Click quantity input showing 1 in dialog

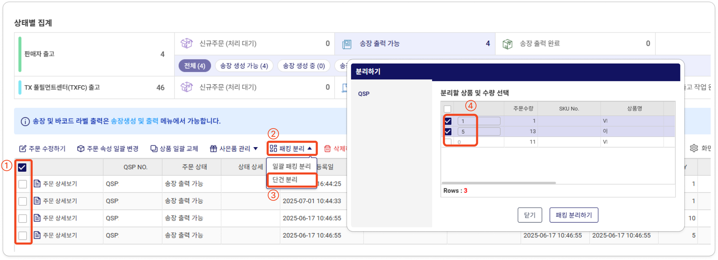click(479, 121)
